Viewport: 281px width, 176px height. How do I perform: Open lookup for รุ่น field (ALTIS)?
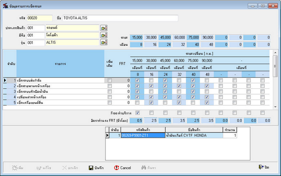pos(104,42)
